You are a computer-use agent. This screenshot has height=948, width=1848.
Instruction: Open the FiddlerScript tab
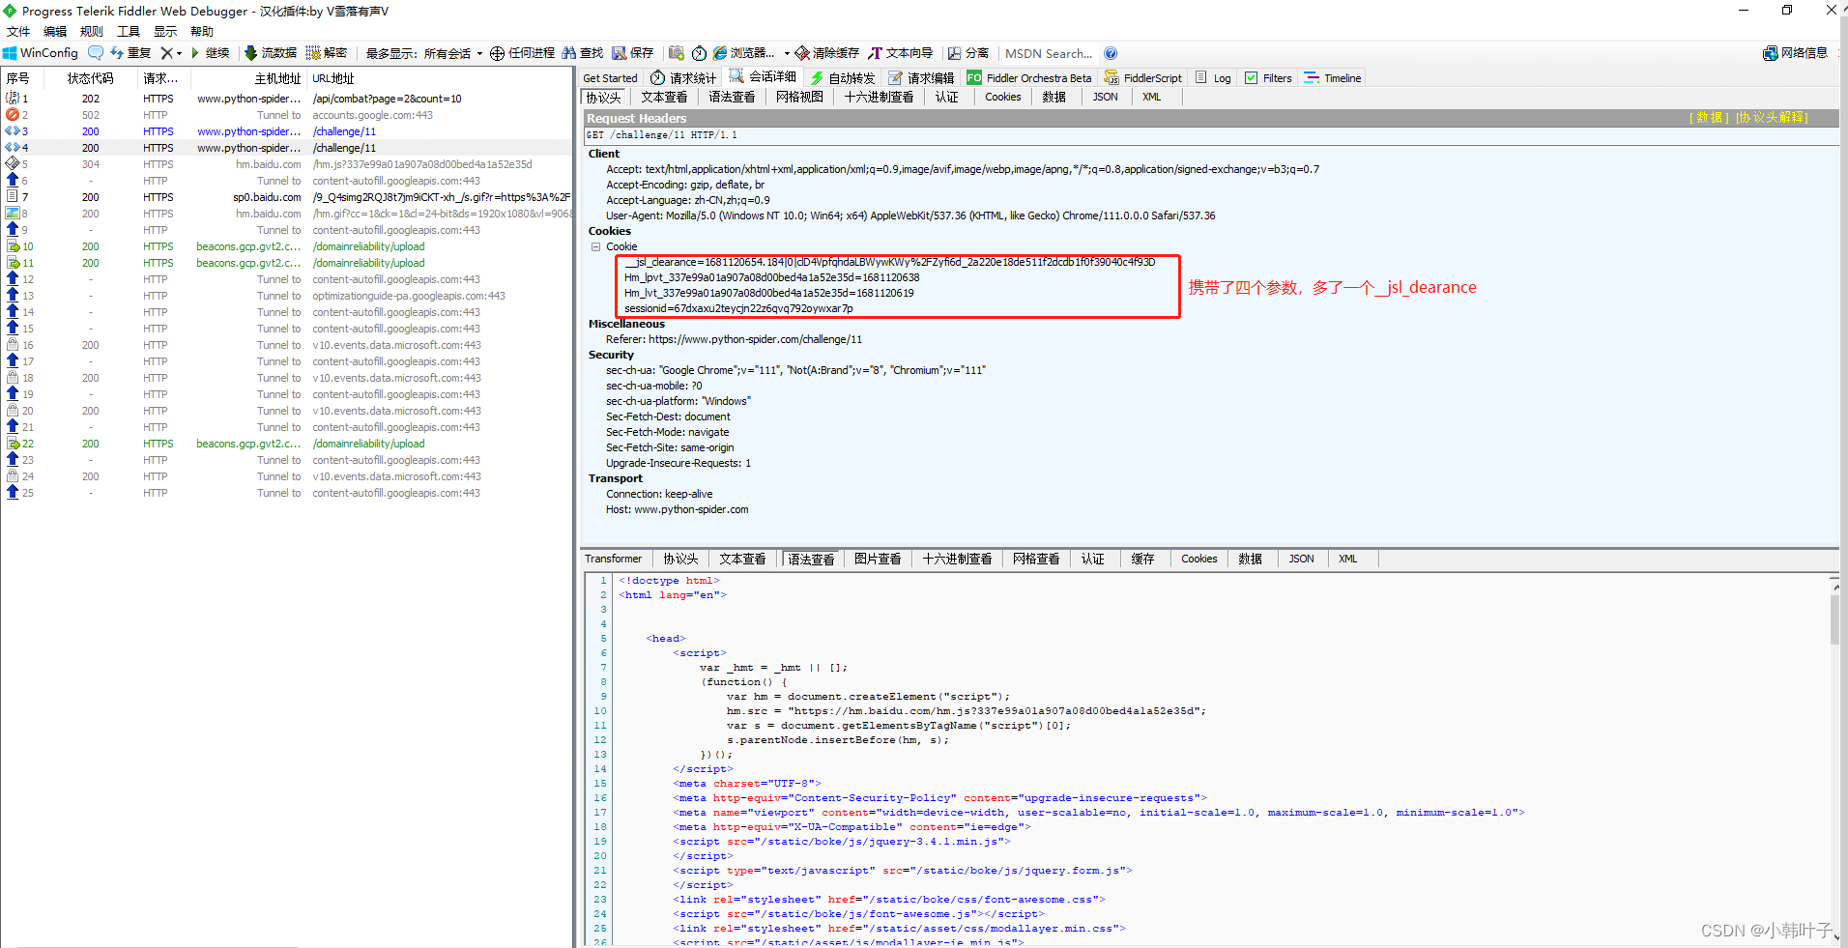pyautogui.click(x=1143, y=78)
